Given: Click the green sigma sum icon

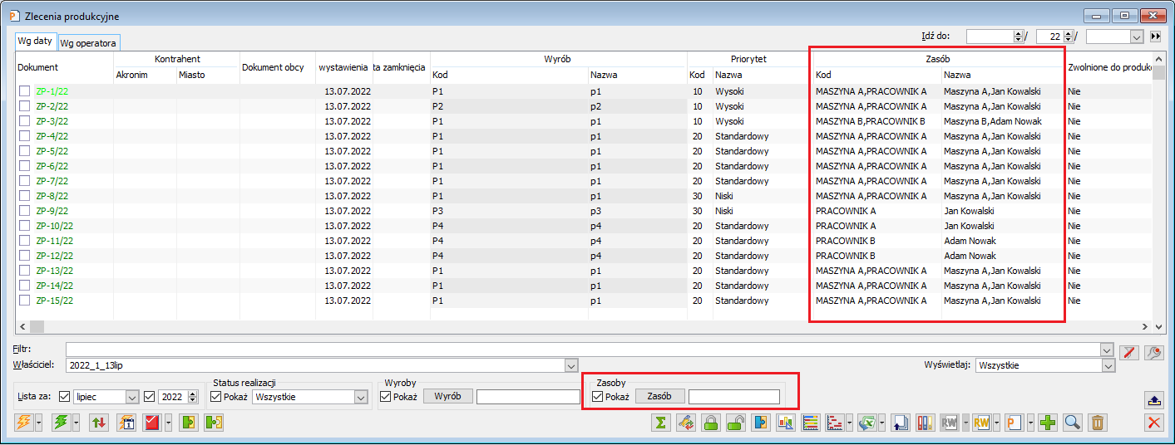Looking at the screenshot, I should pos(660,423).
